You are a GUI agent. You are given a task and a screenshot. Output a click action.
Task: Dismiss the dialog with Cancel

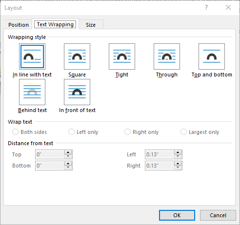coord(218,215)
